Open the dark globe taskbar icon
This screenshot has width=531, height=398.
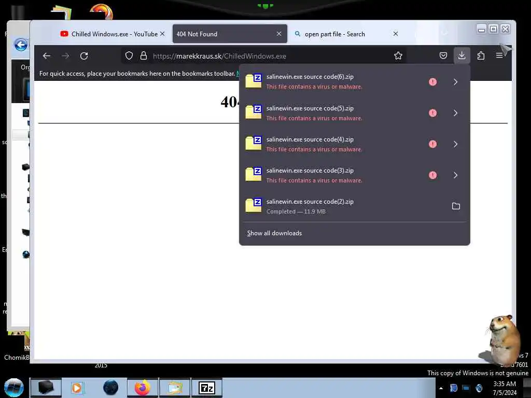pyautogui.click(x=111, y=388)
